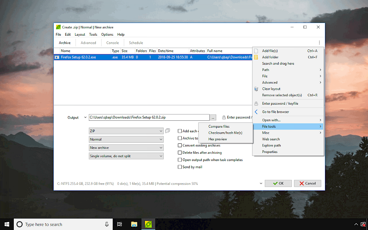
Task: Enable the Archive to checkbox
Action: (180, 138)
